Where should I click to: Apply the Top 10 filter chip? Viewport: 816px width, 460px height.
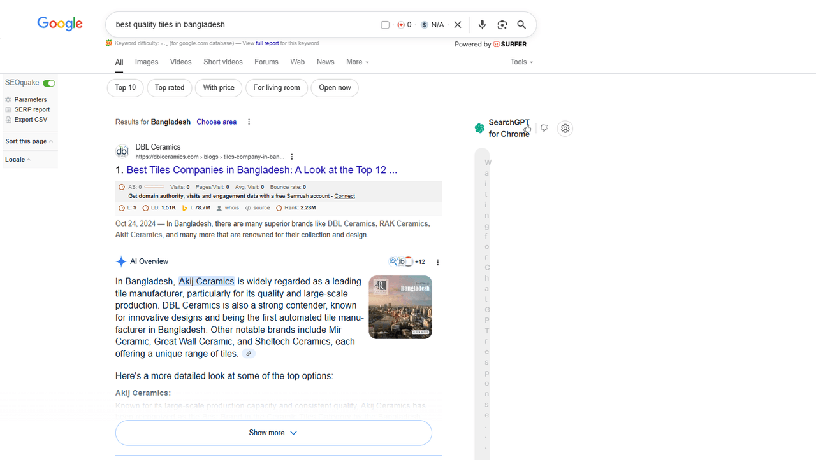pos(126,88)
